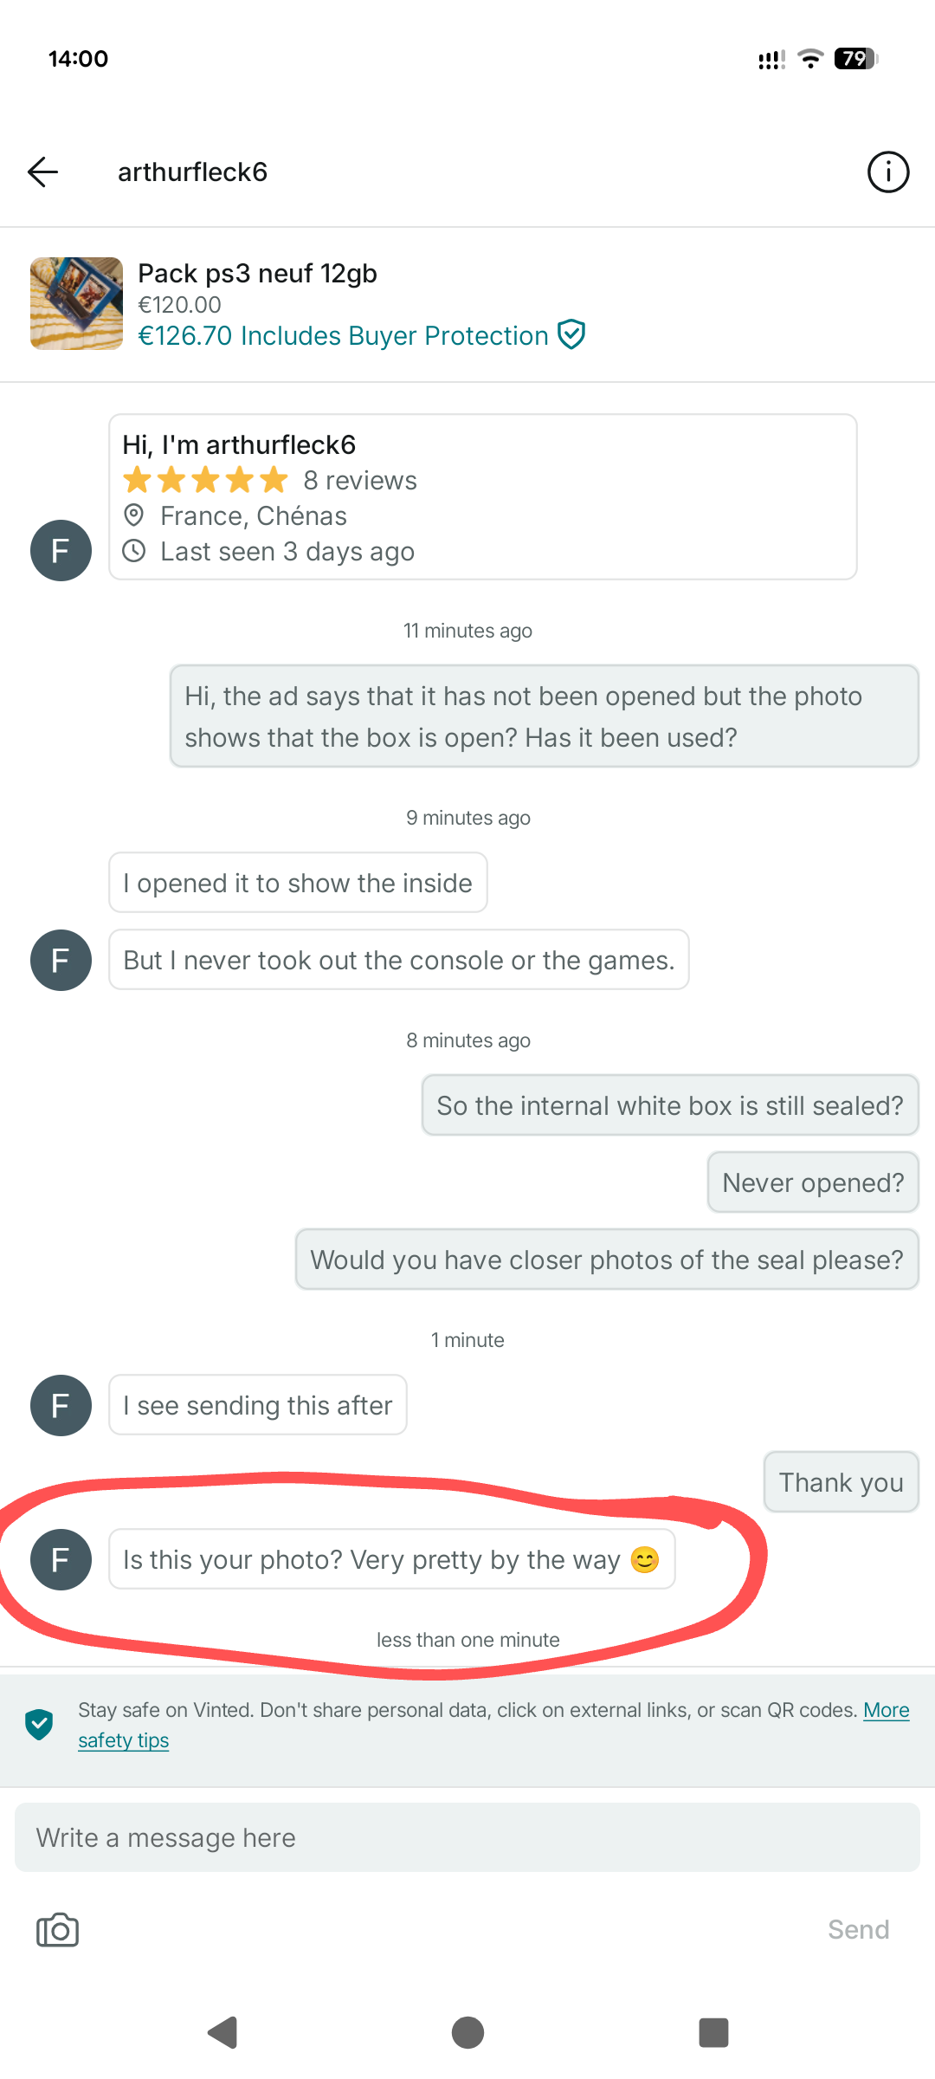
Task: Tap arthurfleck6 username in header
Action: [192, 172]
